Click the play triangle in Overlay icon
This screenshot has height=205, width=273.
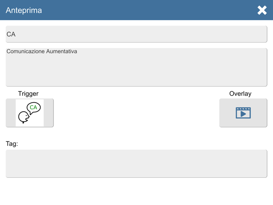[243, 114]
